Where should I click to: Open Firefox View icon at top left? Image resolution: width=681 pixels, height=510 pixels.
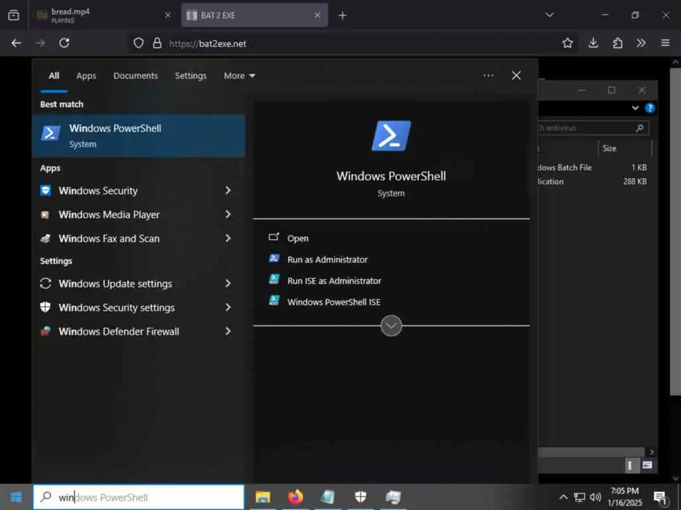[x=13, y=15]
